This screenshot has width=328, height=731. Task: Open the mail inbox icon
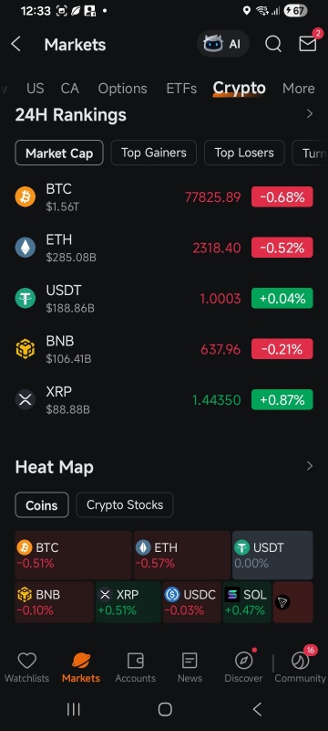(307, 44)
